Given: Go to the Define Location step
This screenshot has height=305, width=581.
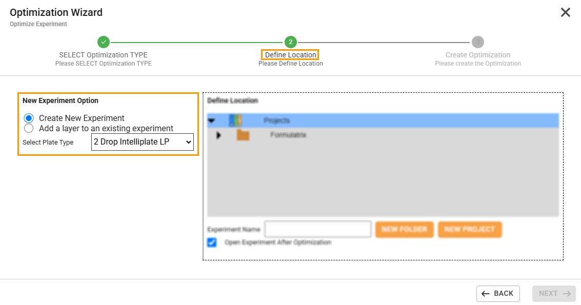Looking at the screenshot, I should pyautogui.click(x=290, y=53).
